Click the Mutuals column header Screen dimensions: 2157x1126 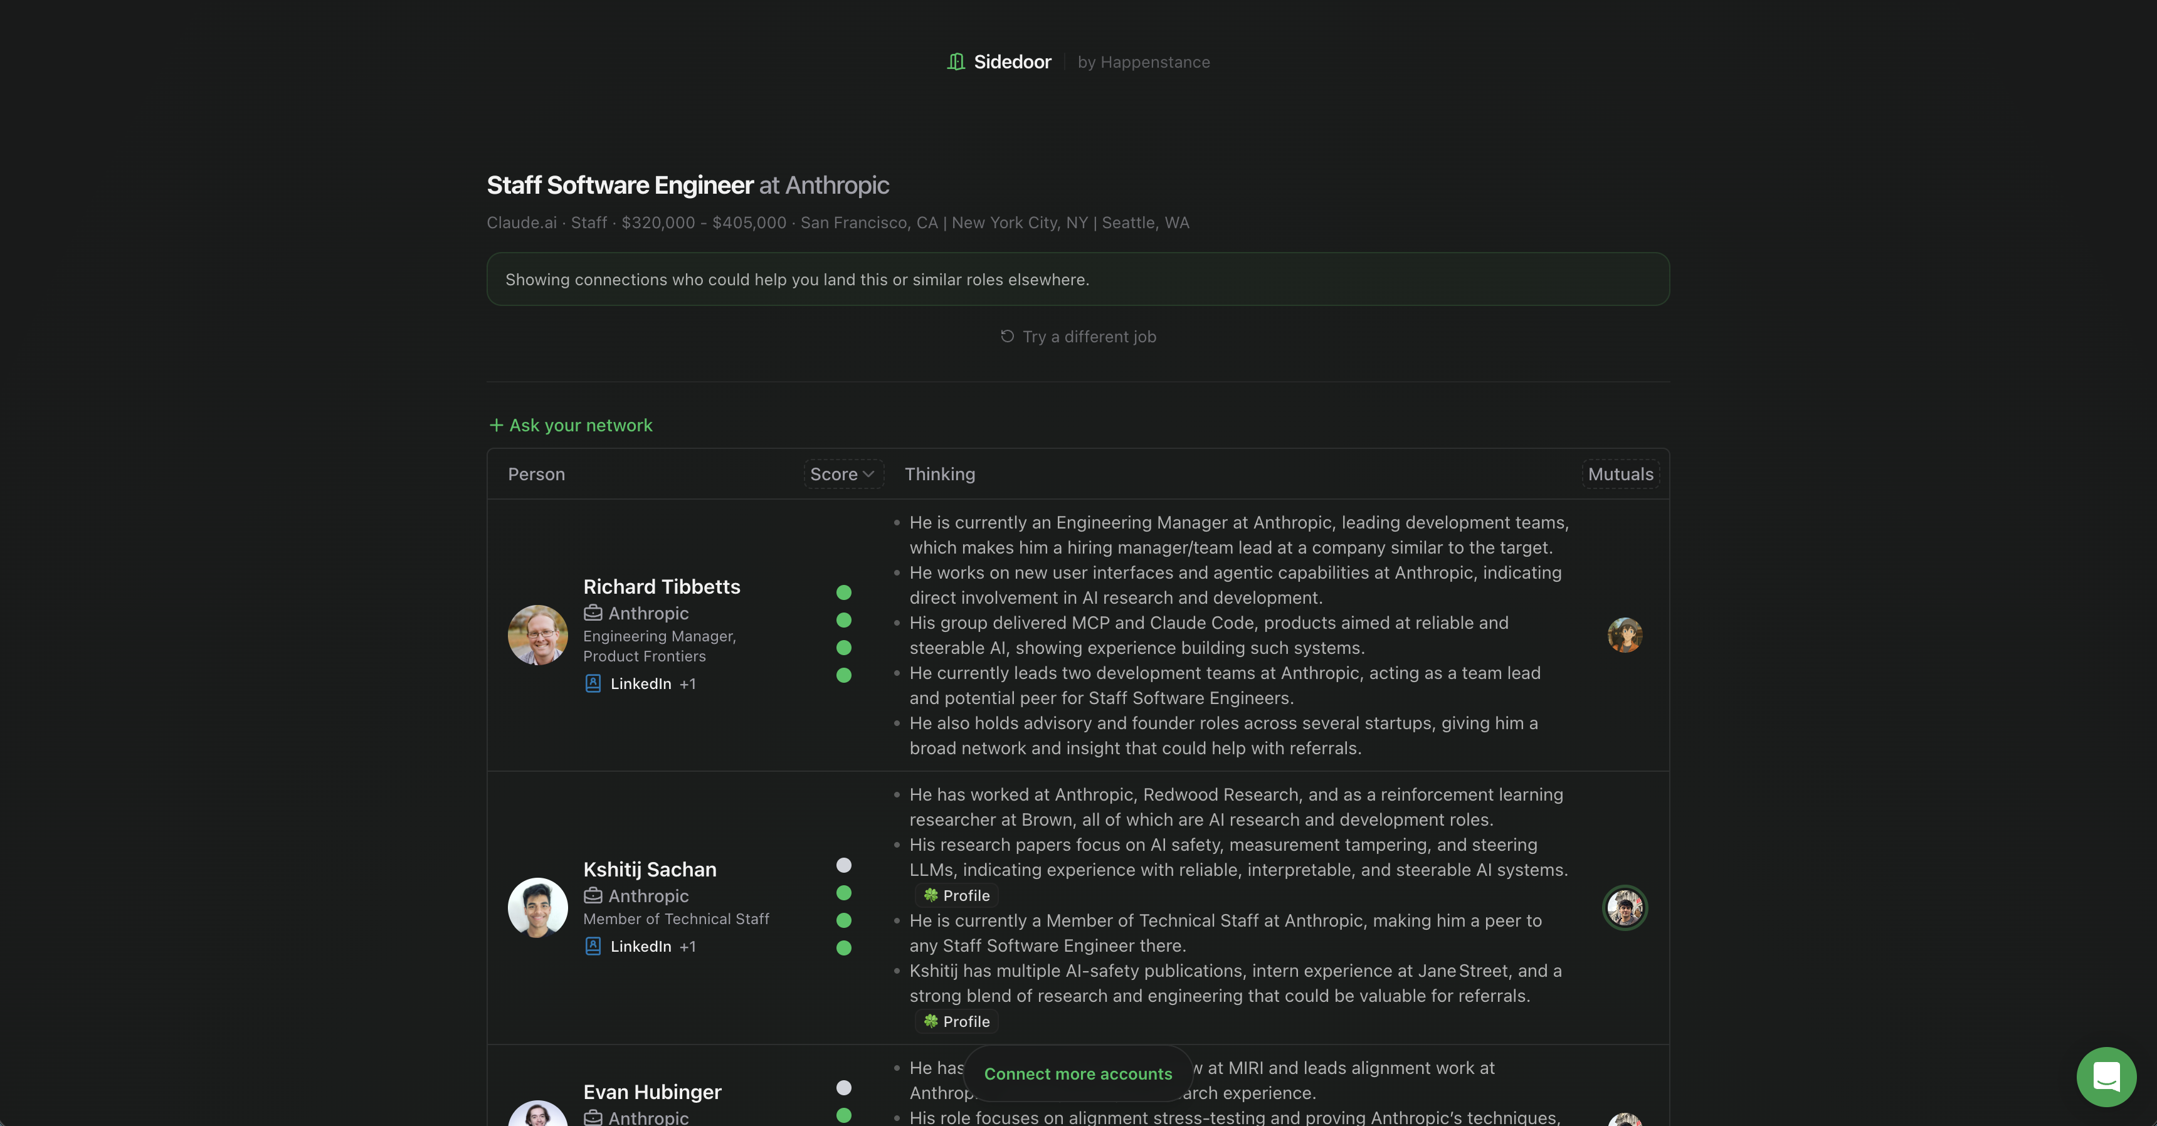coord(1620,474)
